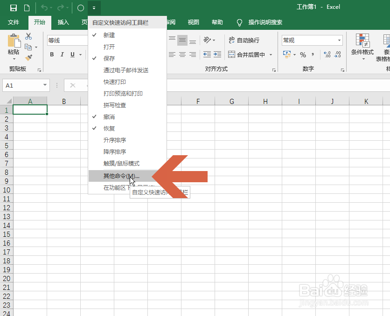Check 打开 in customize menu

(127, 47)
